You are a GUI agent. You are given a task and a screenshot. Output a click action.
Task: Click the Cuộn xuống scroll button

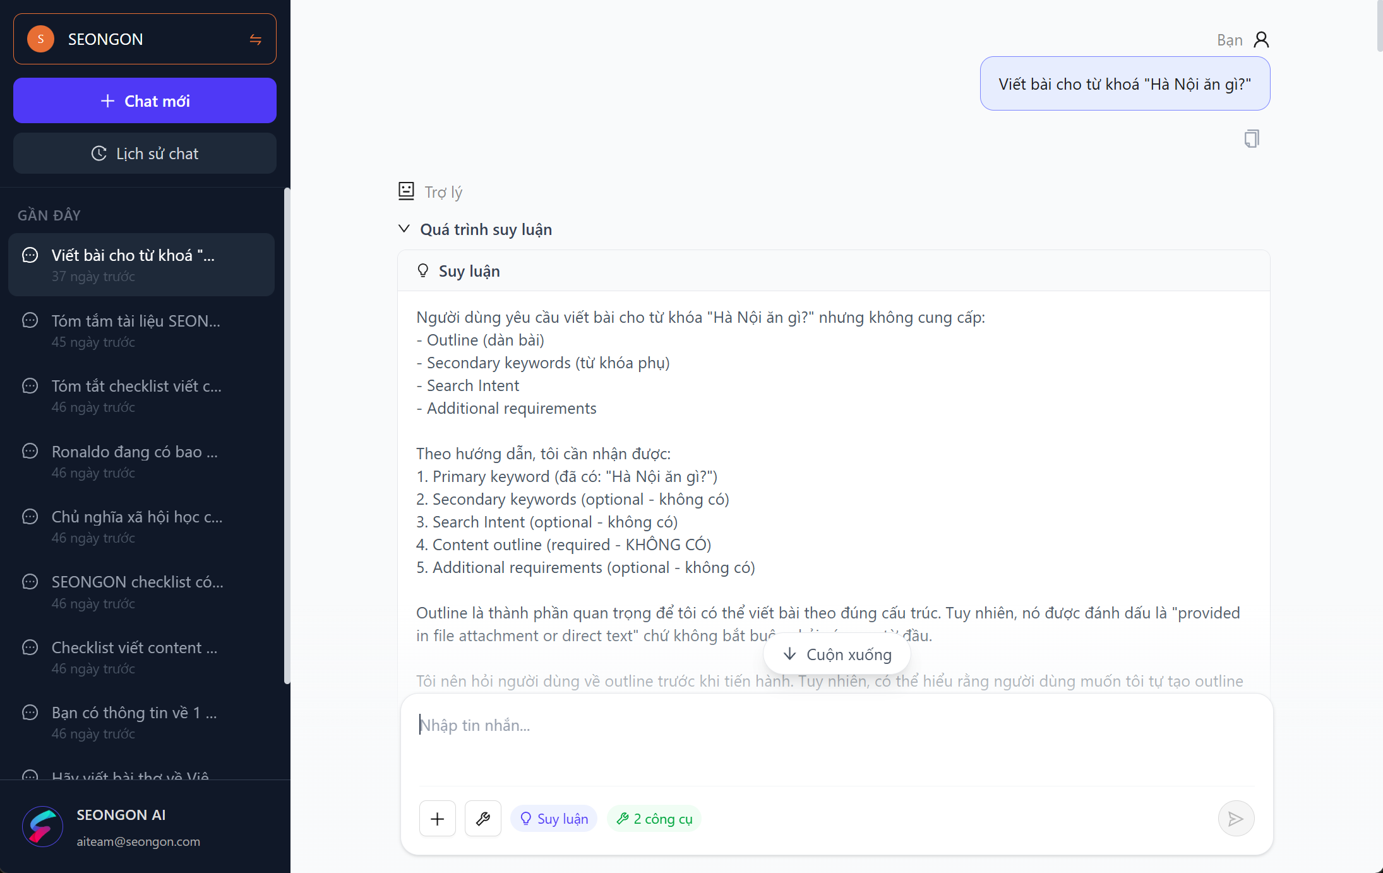click(x=837, y=654)
